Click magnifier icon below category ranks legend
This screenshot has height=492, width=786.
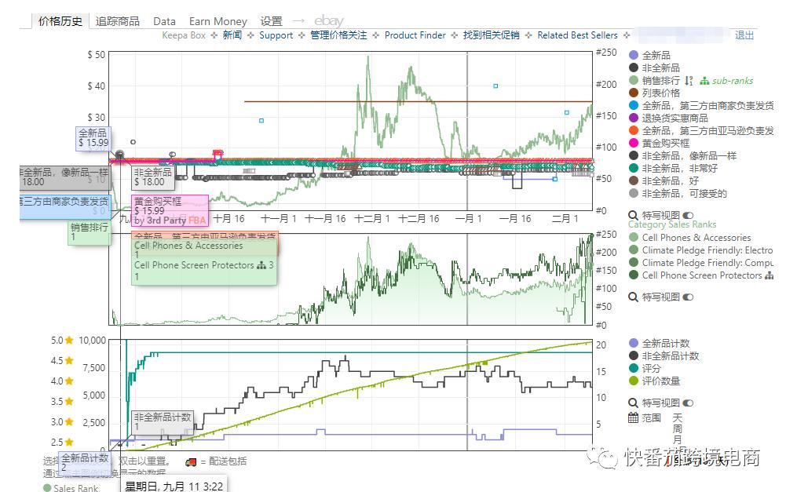[x=634, y=297]
